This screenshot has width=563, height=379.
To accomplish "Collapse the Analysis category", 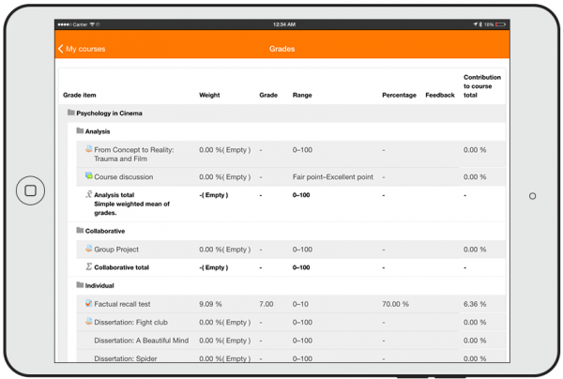I will 98,131.
